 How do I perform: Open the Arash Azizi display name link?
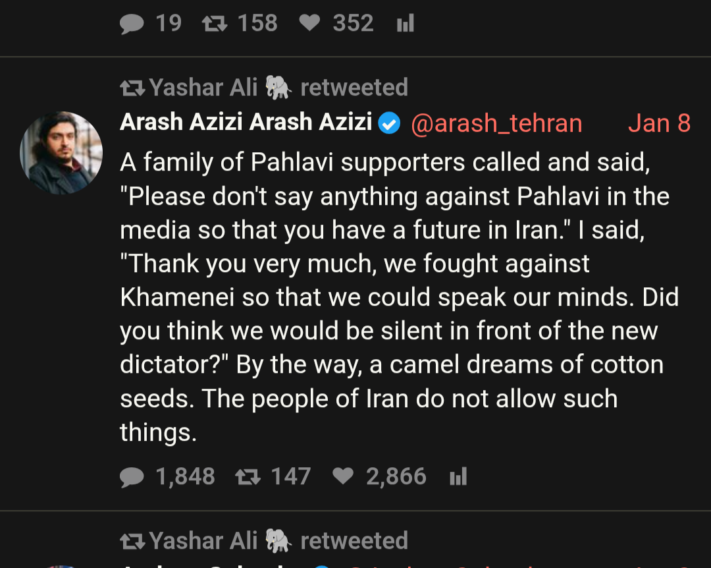(246, 123)
